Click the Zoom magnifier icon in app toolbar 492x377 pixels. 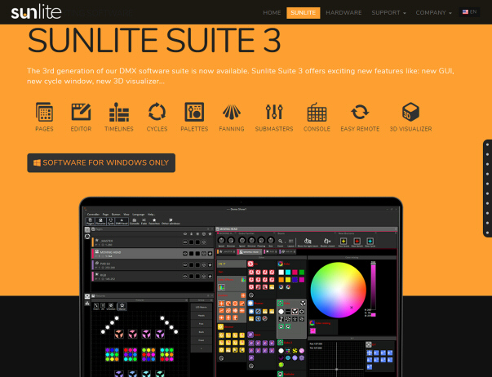[x=281, y=241]
